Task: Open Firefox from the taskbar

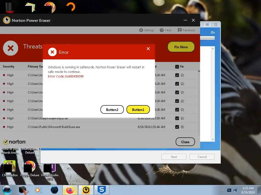Action: tap(70, 190)
